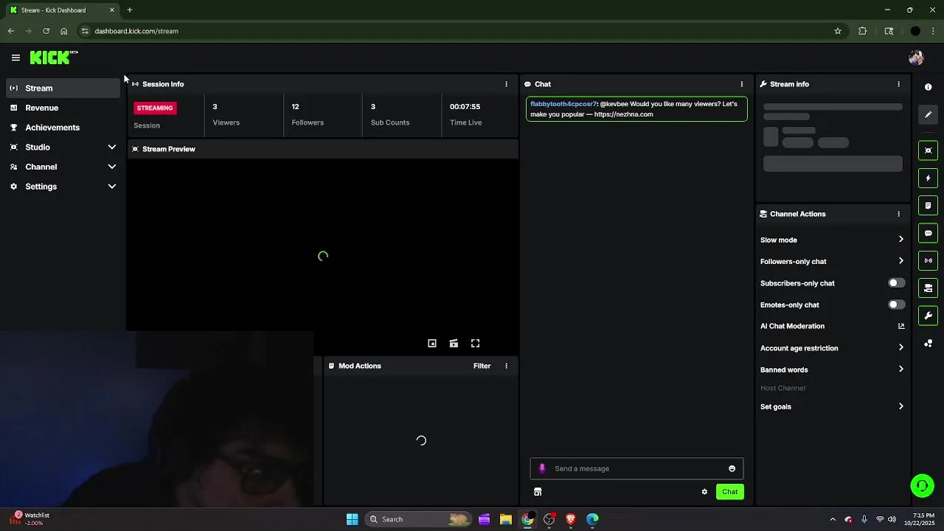Open Followers-only chat options arrow

point(900,261)
